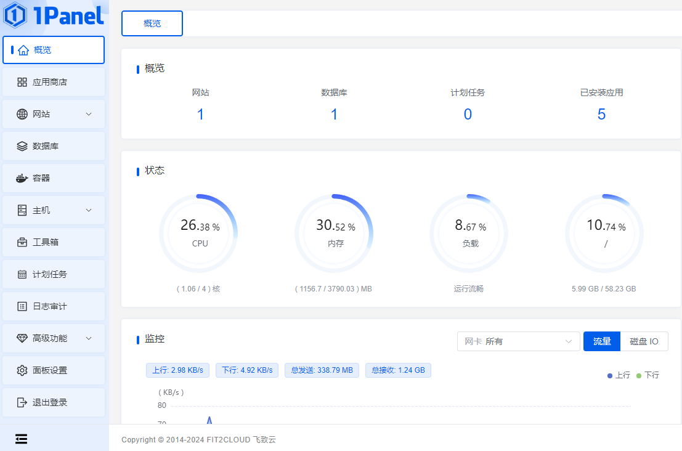The image size is (682, 451).
Task: Click the globe icon for 网站
Action: coord(22,114)
